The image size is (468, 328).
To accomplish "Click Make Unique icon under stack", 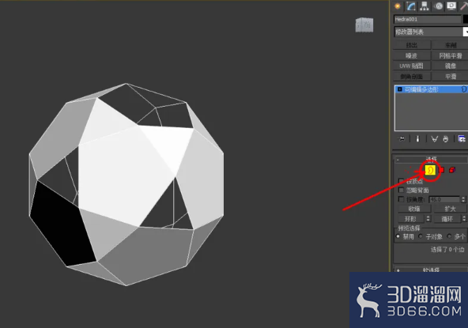I will [434, 139].
